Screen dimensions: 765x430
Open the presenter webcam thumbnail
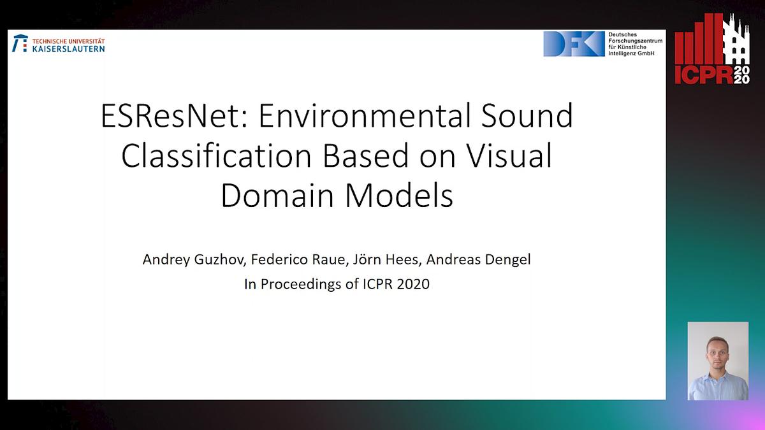[718, 360]
